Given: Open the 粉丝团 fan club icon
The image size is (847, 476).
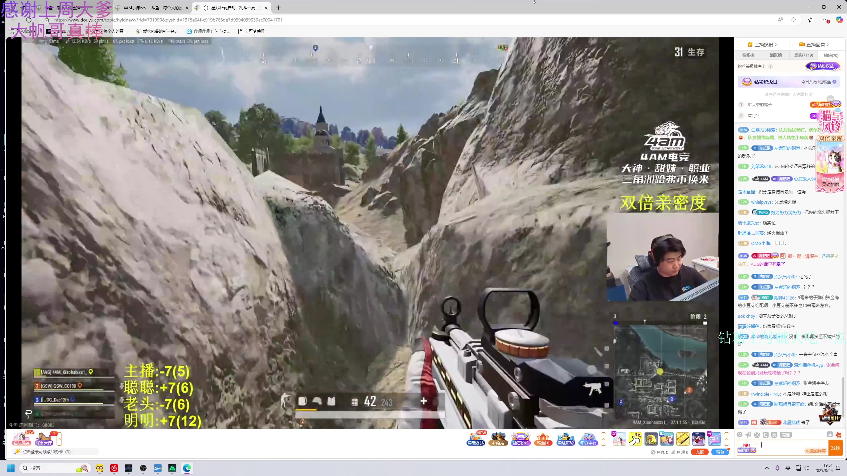Looking at the screenshot, I should 543,439.
